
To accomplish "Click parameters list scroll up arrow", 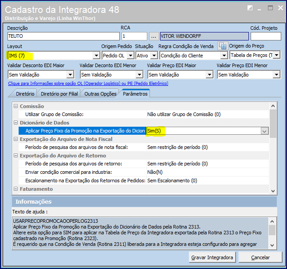I will click(273, 106).
